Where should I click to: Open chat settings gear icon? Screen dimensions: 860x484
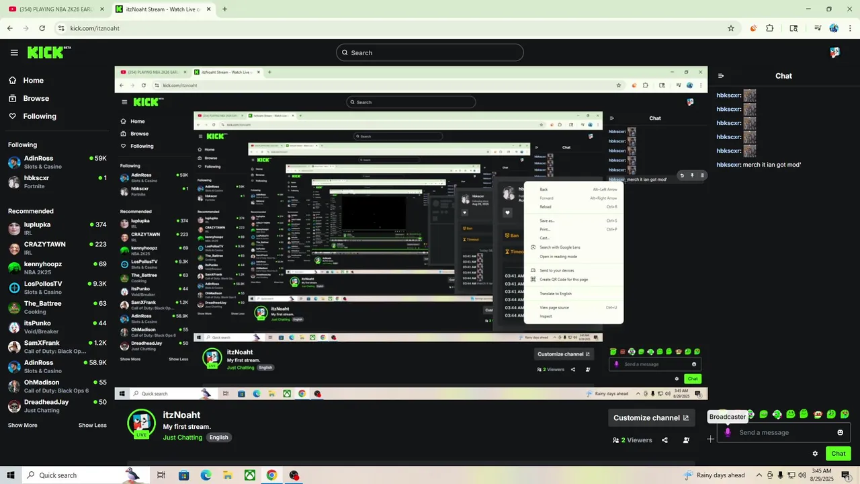point(815,454)
